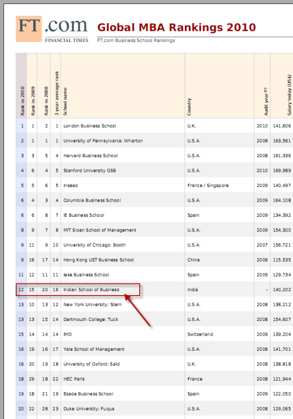This screenshot has width=293, height=419.
Task: Select University of Oxford: Saïd
Action: (x=91, y=364)
